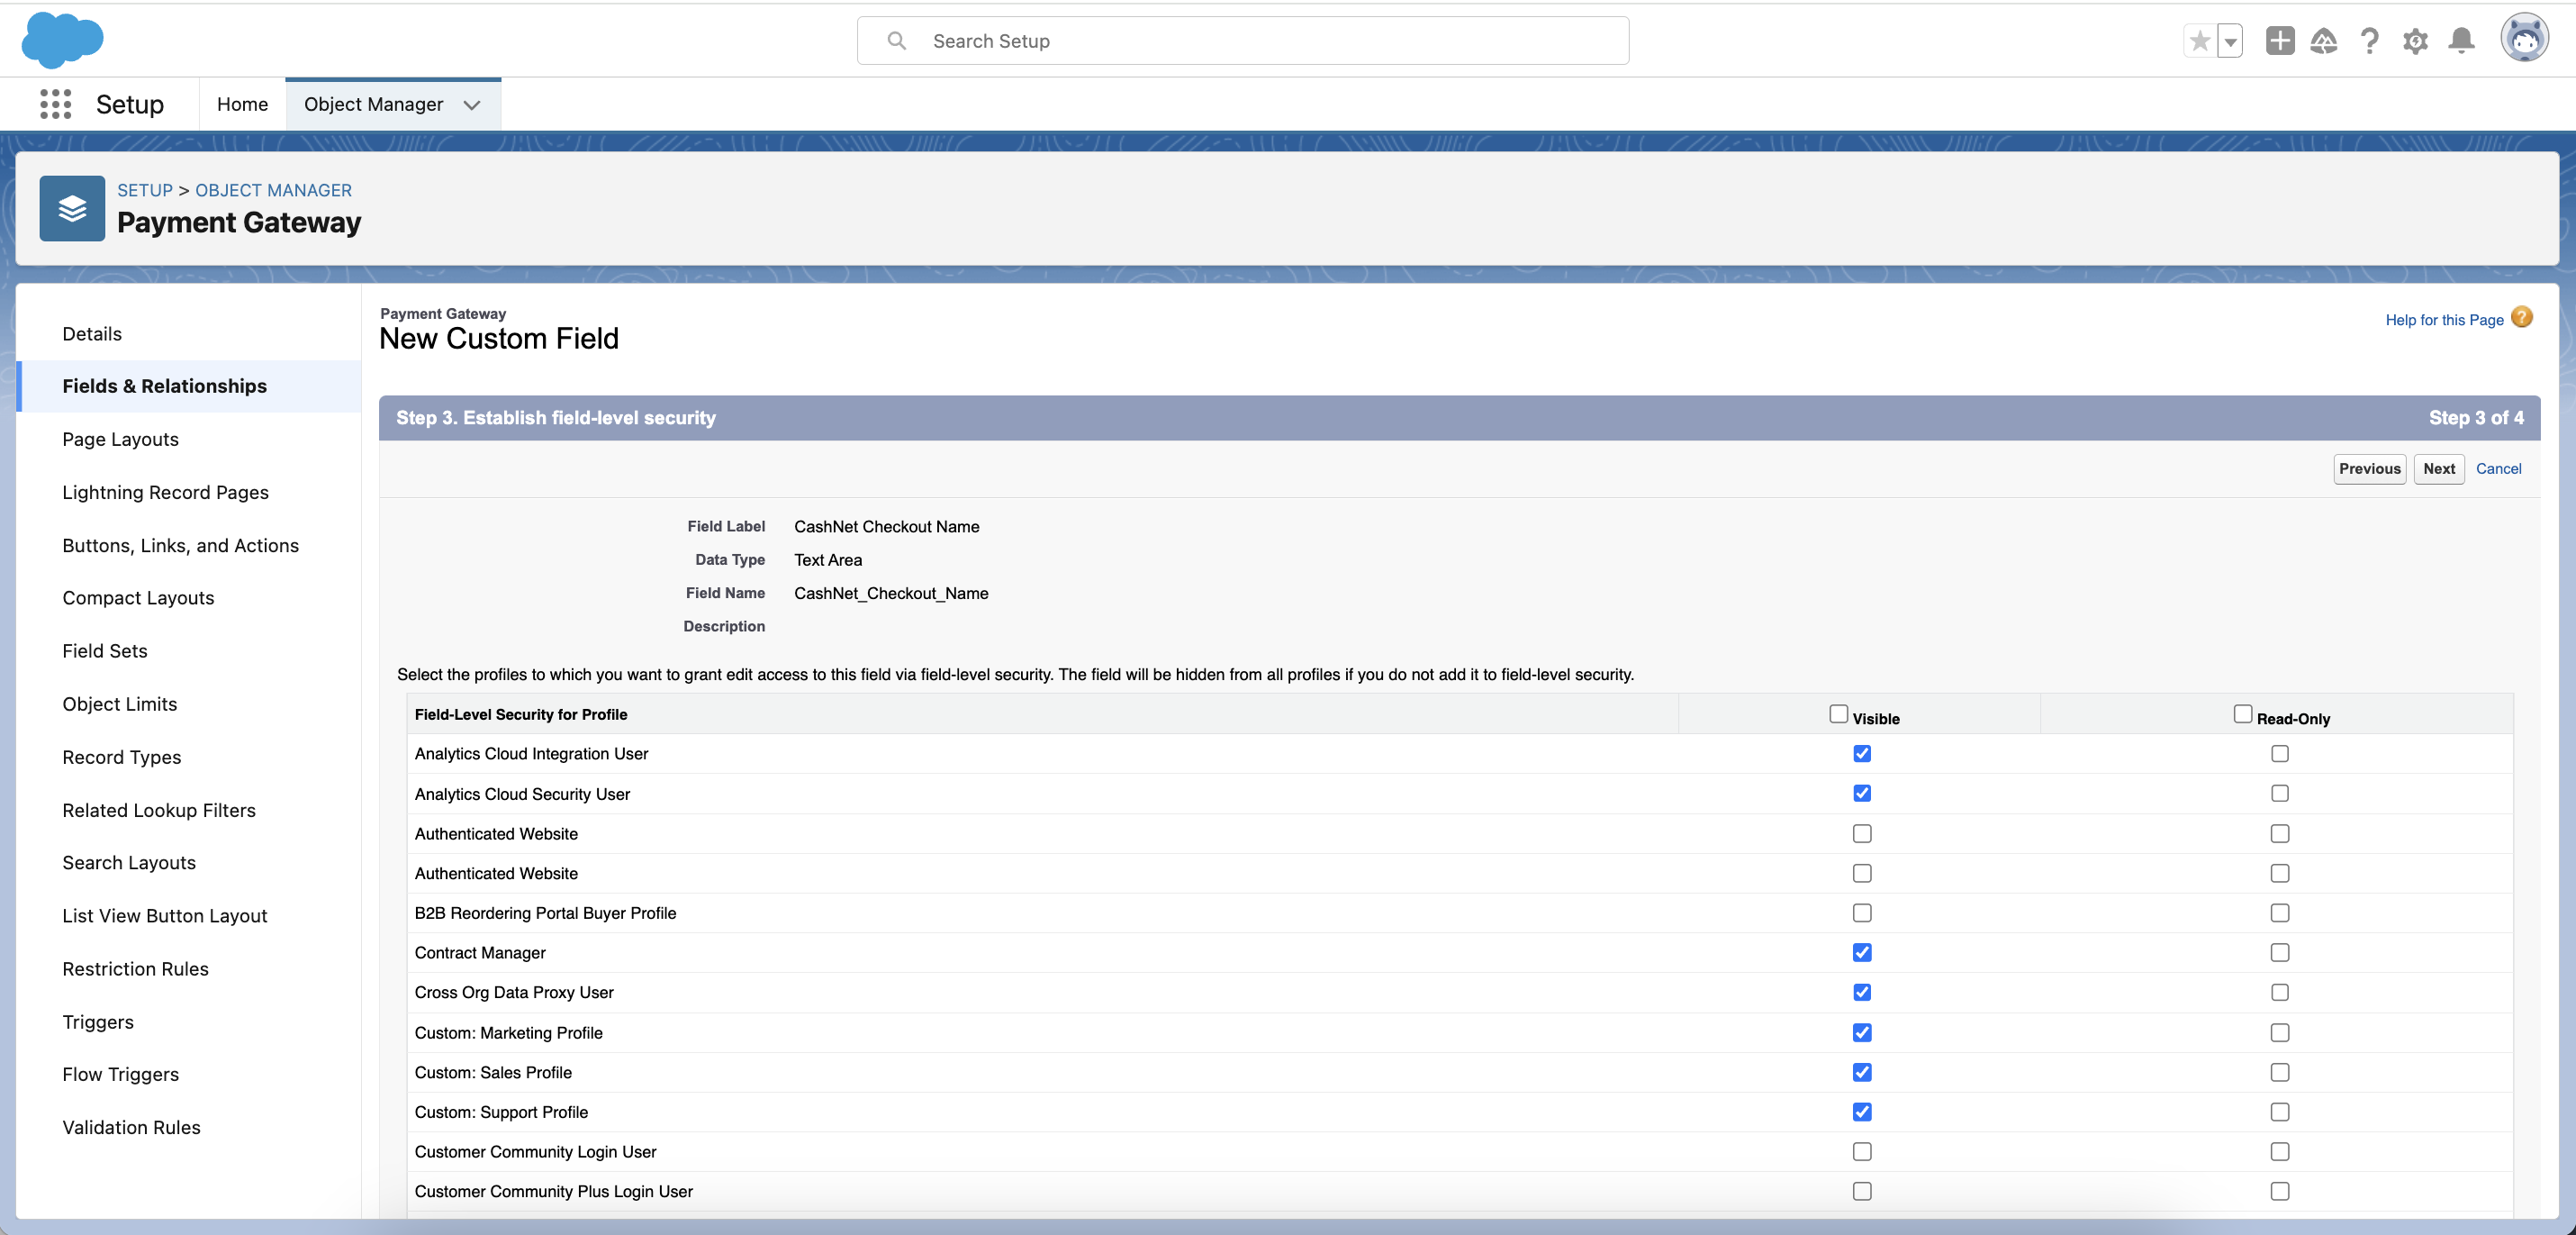Click the settings gear icon
Image resolution: width=2576 pixels, height=1235 pixels.
click(x=2415, y=40)
